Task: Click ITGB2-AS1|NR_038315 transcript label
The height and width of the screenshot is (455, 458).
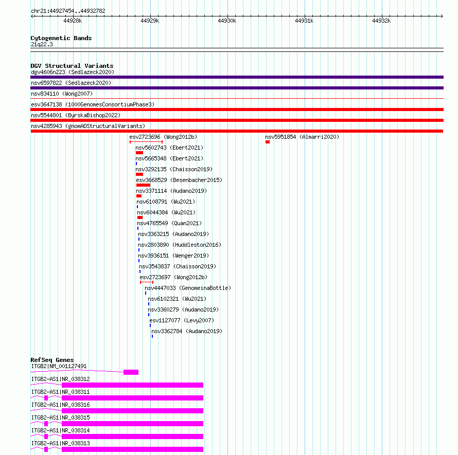Action: pyautogui.click(x=60, y=417)
